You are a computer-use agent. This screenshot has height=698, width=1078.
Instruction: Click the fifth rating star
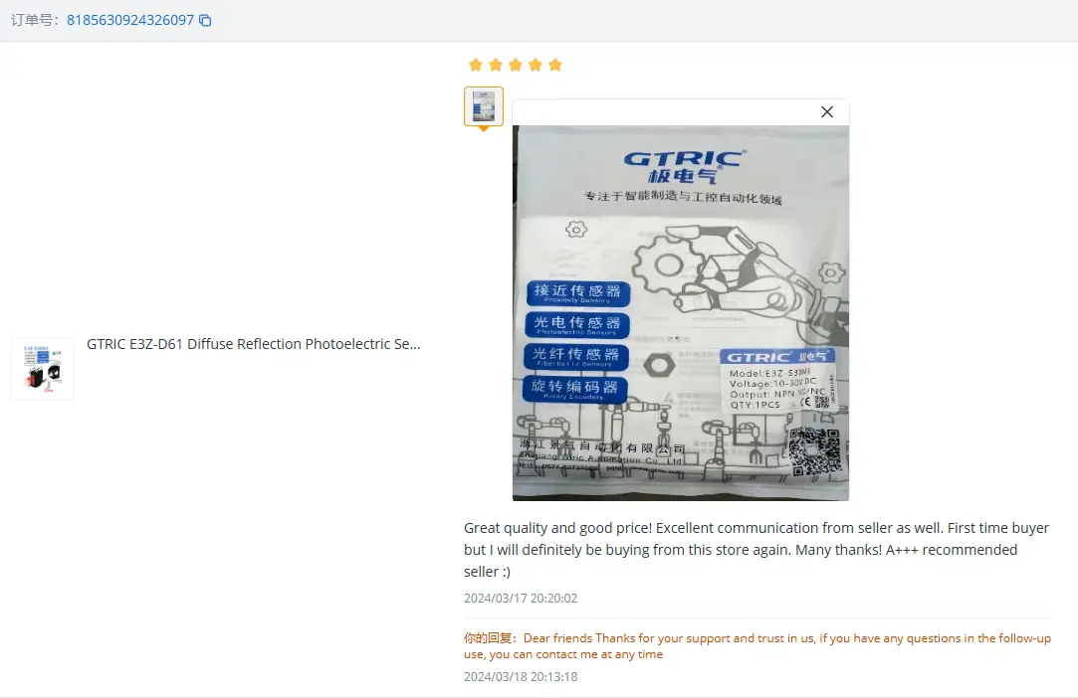tap(555, 65)
